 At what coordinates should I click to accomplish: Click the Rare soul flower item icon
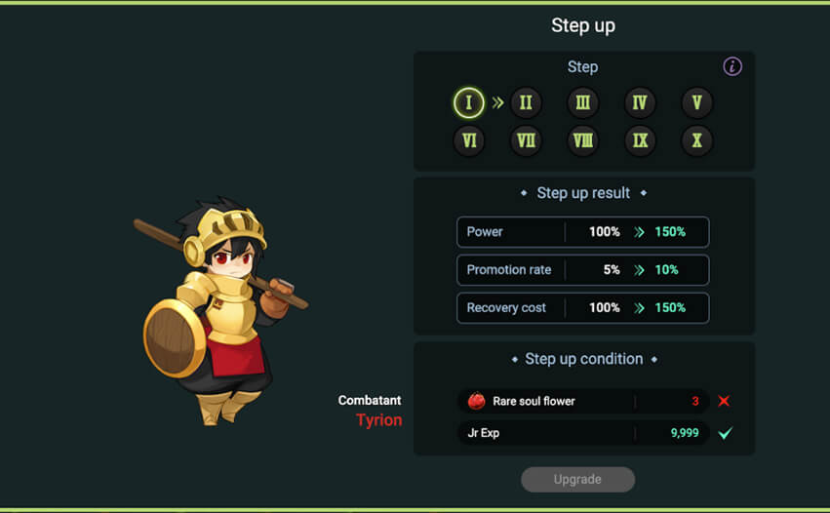[476, 401]
